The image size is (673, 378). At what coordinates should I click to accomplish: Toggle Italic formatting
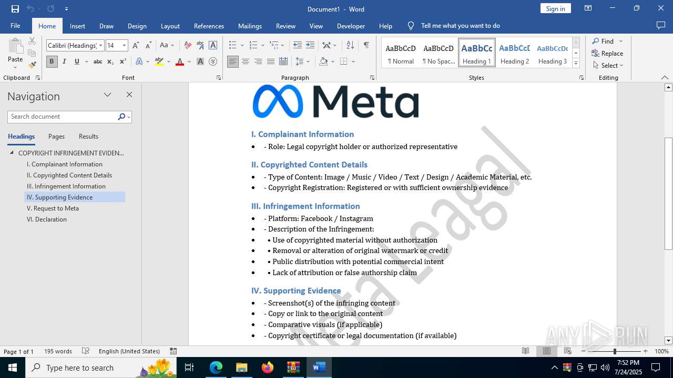click(64, 61)
